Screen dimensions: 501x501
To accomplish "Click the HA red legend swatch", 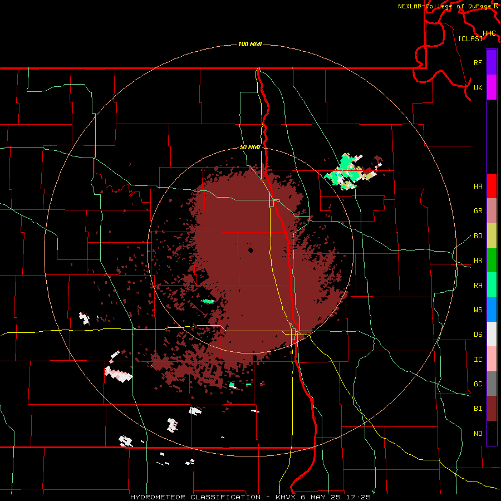I will coord(492,186).
